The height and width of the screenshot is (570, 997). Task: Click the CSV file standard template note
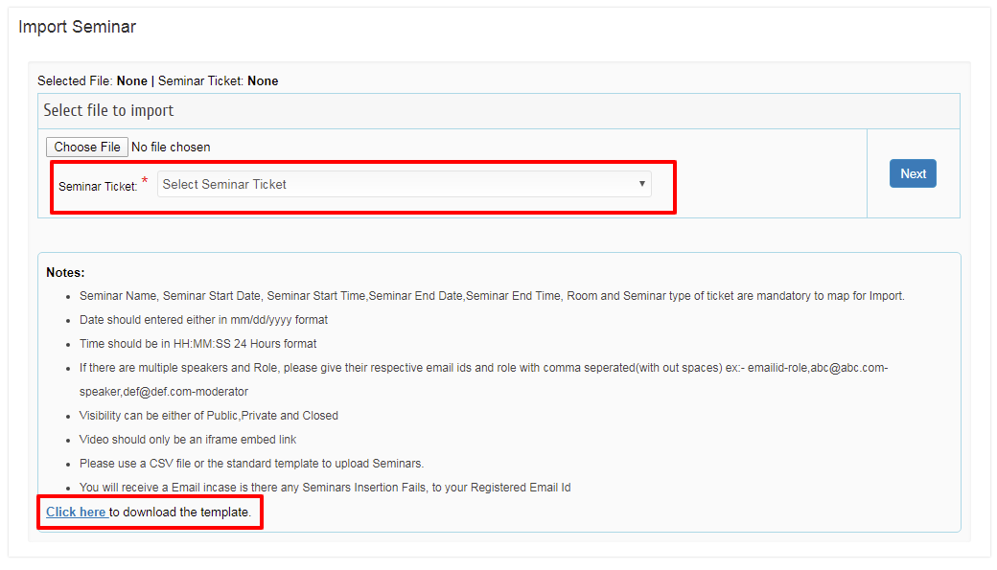coord(251,464)
